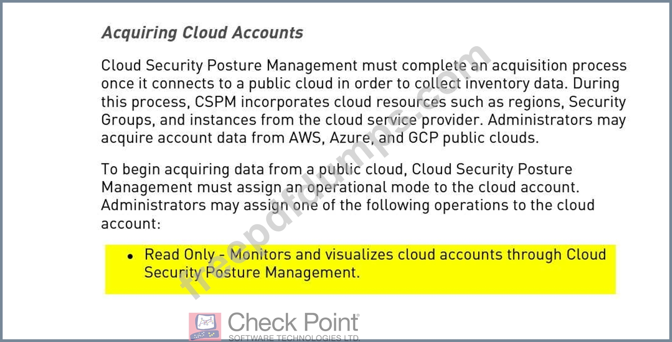Click the Check Point logo icon
672x342 pixels.
tap(205, 327)
